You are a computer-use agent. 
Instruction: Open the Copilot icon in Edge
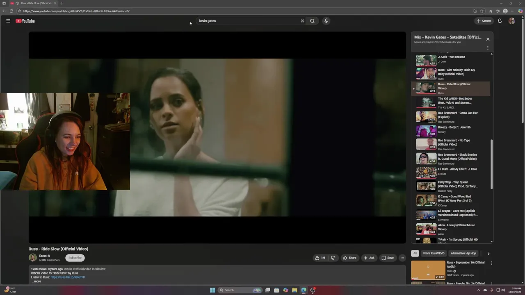click(520, 11)
